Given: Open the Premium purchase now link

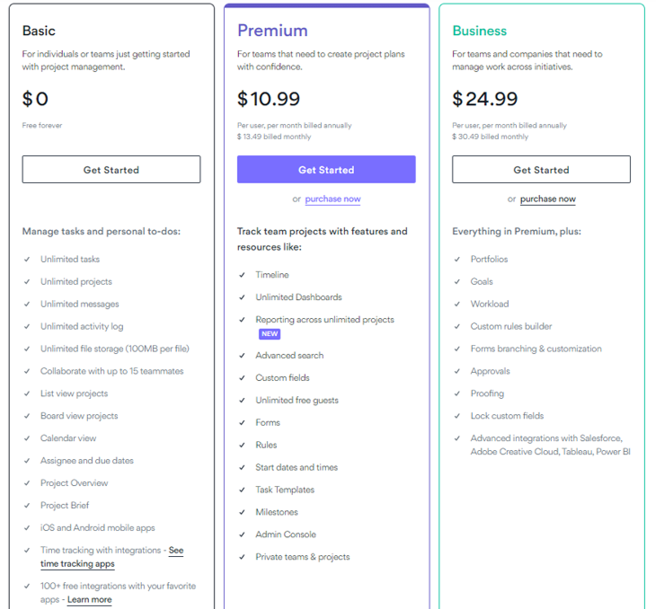Looking at the screenshot, I should [x=332, y=199].
